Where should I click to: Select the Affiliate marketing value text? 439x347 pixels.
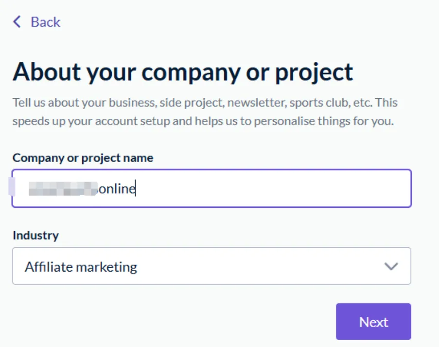coord(81,267)
